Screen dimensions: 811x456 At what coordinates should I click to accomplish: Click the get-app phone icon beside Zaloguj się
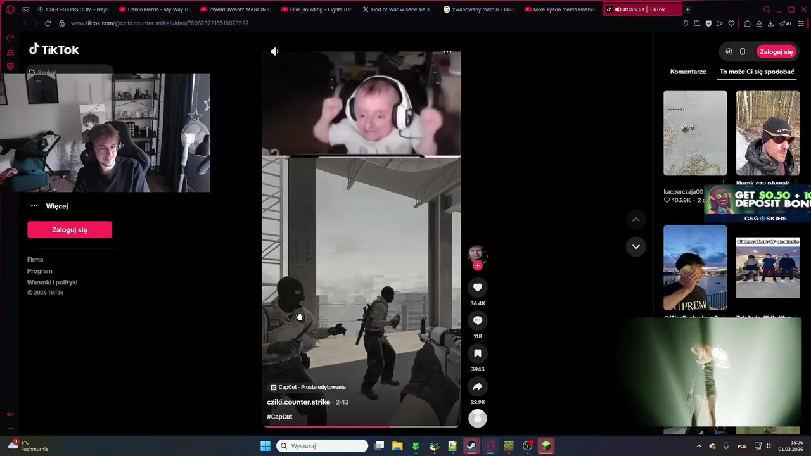[743, 52]
